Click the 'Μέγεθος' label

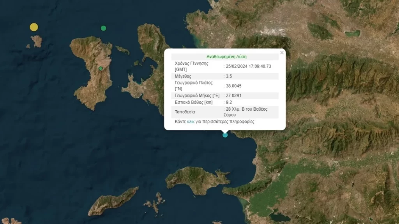[183, 76]
